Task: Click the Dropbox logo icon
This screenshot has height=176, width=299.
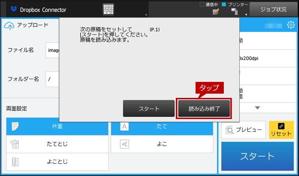Action: coord(14,9)
